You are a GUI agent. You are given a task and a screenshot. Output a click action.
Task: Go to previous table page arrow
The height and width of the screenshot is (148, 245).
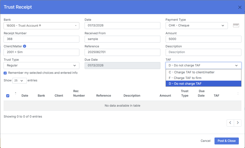[x=230, y=123]
